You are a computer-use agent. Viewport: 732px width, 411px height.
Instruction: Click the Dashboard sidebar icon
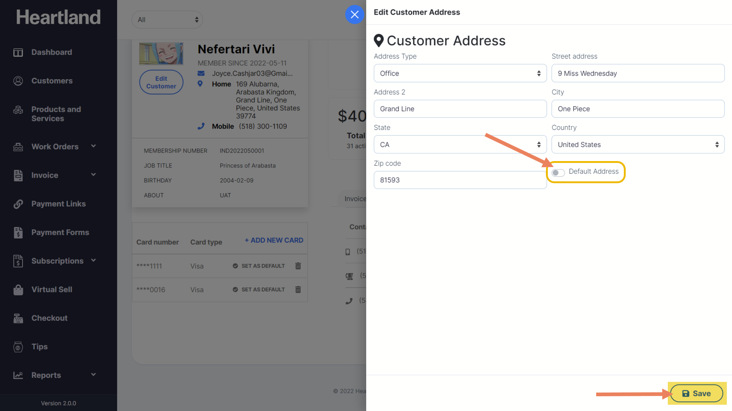point(18,52)
